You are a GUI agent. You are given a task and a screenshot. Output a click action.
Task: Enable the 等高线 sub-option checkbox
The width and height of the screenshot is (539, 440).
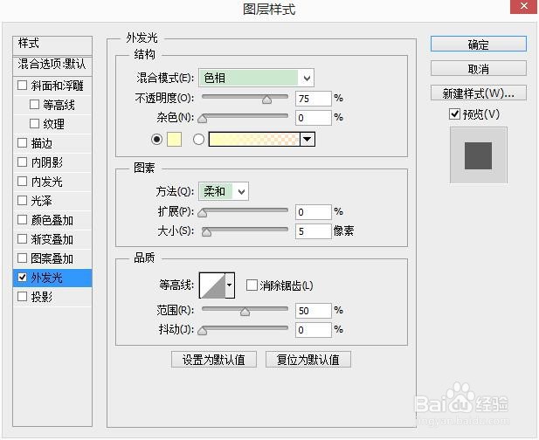click(34, 105)
